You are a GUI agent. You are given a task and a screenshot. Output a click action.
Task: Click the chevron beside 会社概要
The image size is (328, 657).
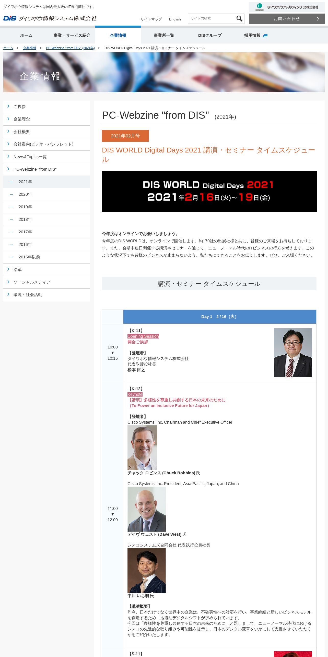point(8,131)
